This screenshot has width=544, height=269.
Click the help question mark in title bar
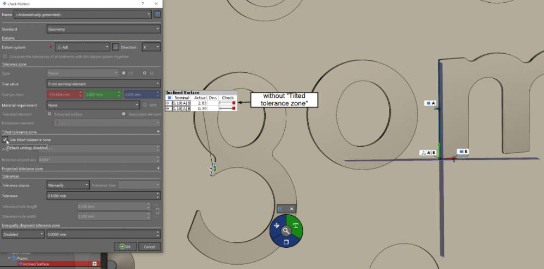143,4
